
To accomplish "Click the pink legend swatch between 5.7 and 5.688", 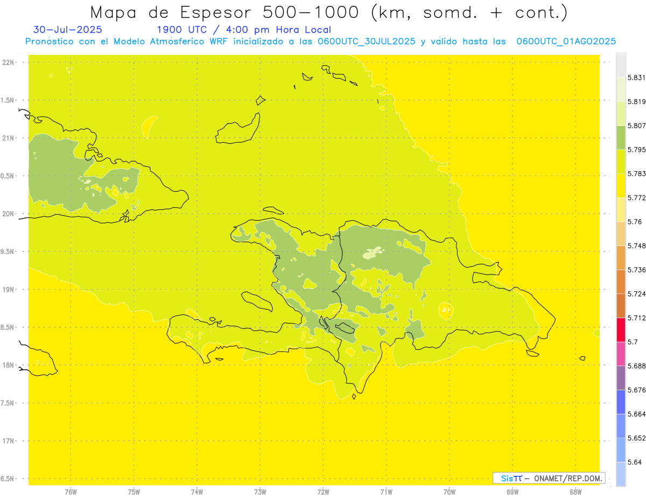I will coord(621,354).
